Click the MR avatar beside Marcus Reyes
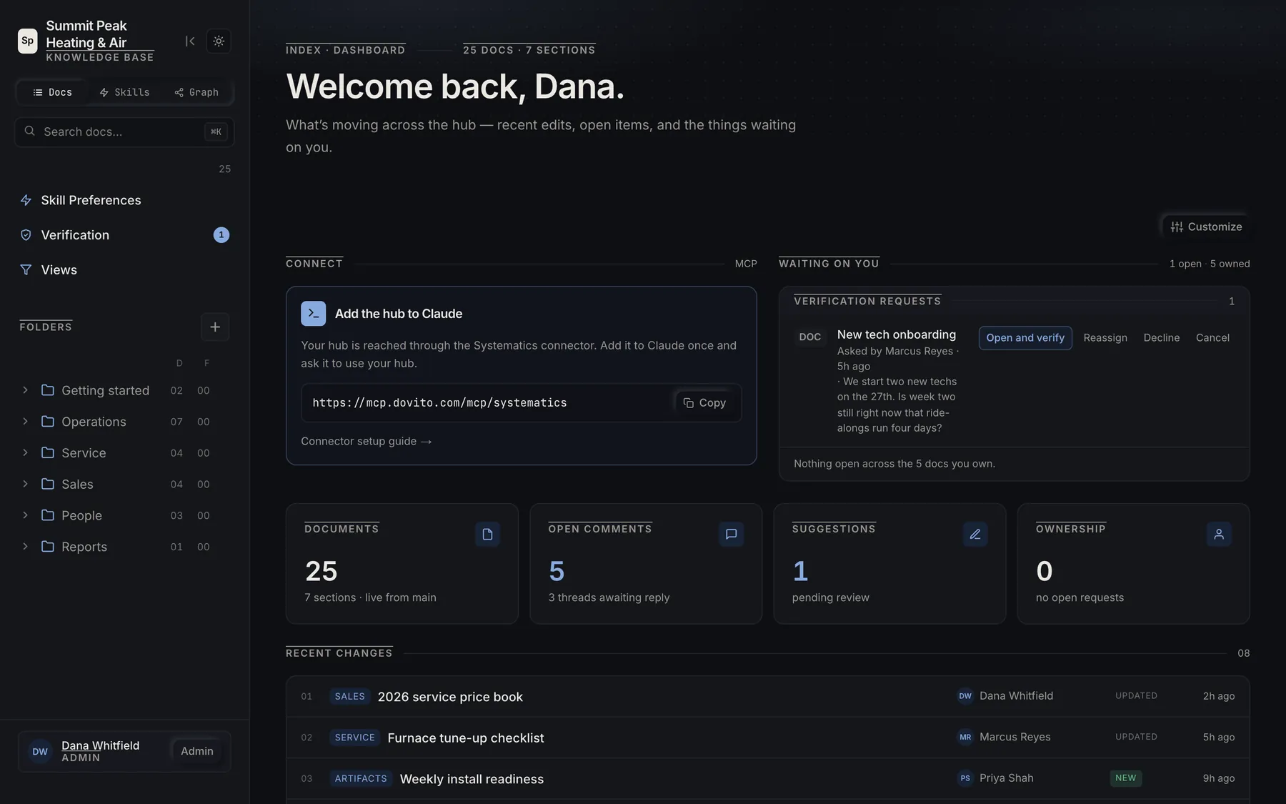The height and width of the screenshot is (804, 1286). [x=965, y=737]
